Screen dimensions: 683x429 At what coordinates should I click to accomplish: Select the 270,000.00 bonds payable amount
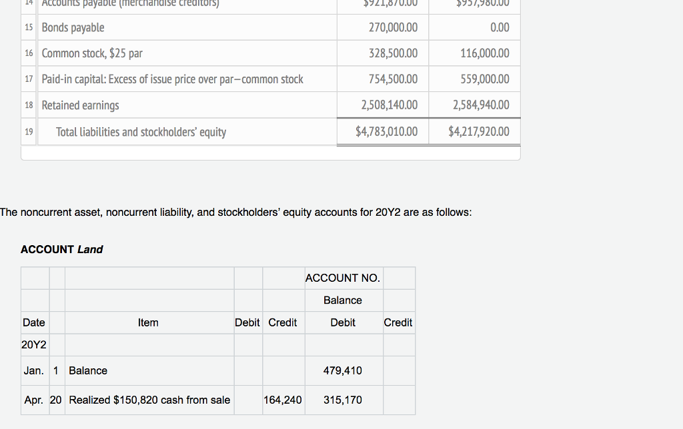pos(393,28)
